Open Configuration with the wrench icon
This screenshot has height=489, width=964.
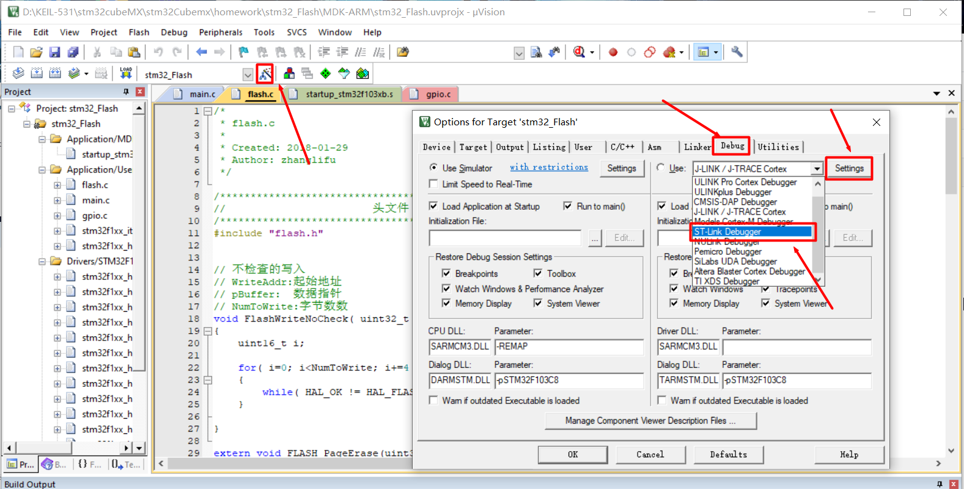pyautogui.click(x=737, y=52)
